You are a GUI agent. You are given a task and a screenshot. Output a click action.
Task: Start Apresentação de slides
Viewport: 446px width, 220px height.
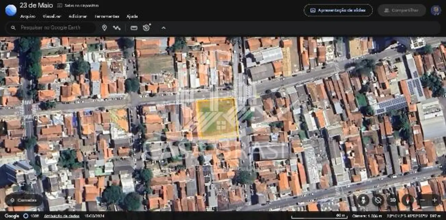click(338, 10)
